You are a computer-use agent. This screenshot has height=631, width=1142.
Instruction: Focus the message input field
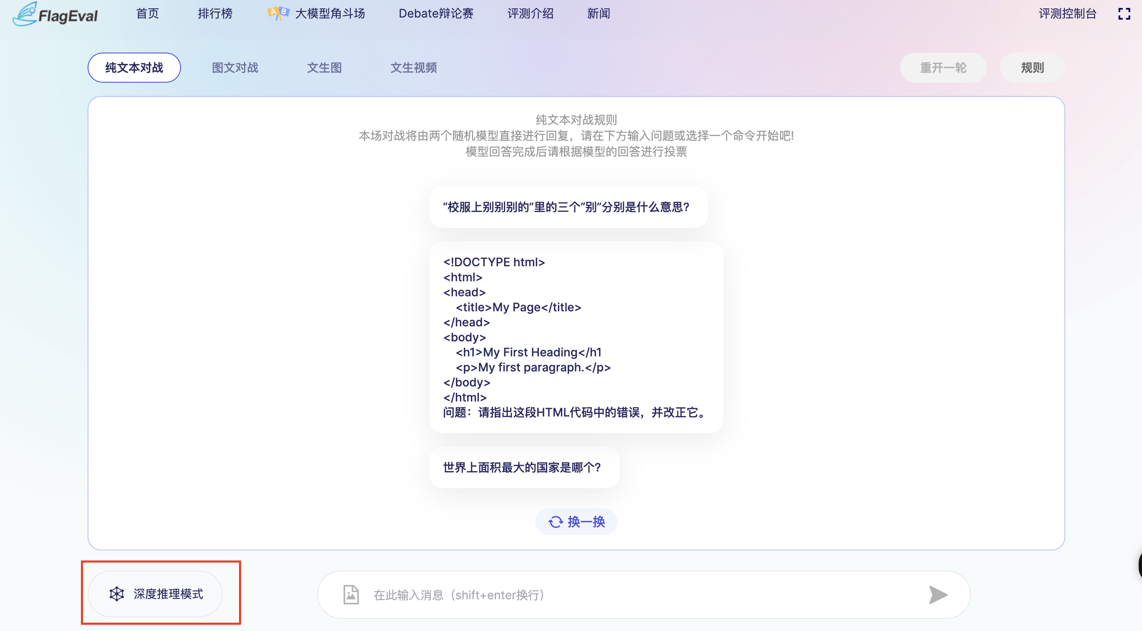tap(643, 595)
